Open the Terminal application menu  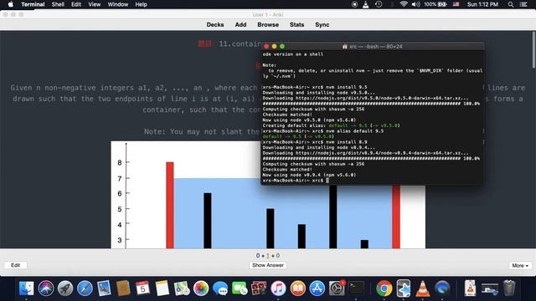tap(33, 4)
